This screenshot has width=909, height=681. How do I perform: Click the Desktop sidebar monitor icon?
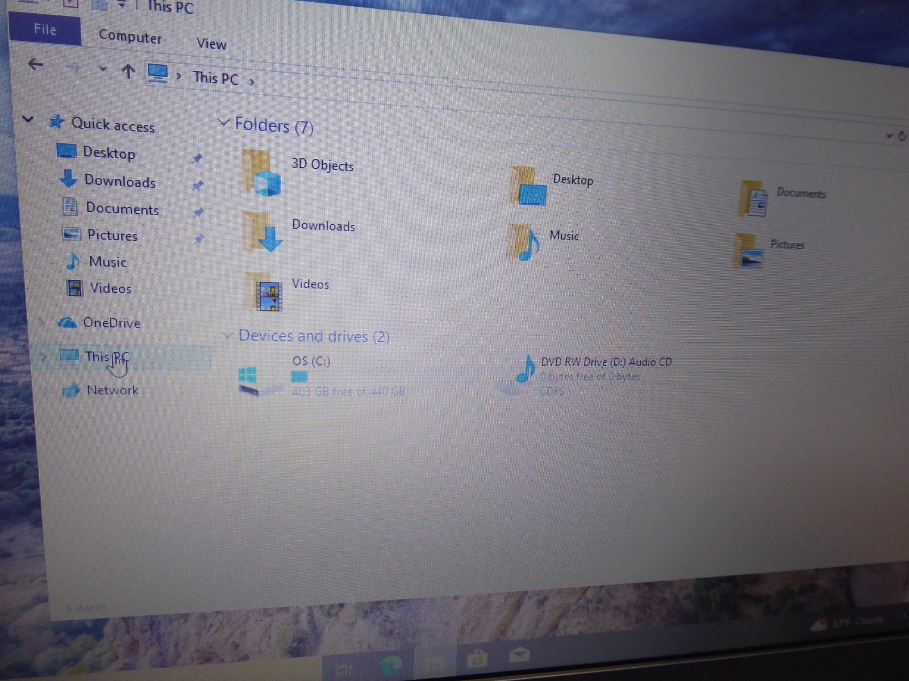tap(67, 150)
